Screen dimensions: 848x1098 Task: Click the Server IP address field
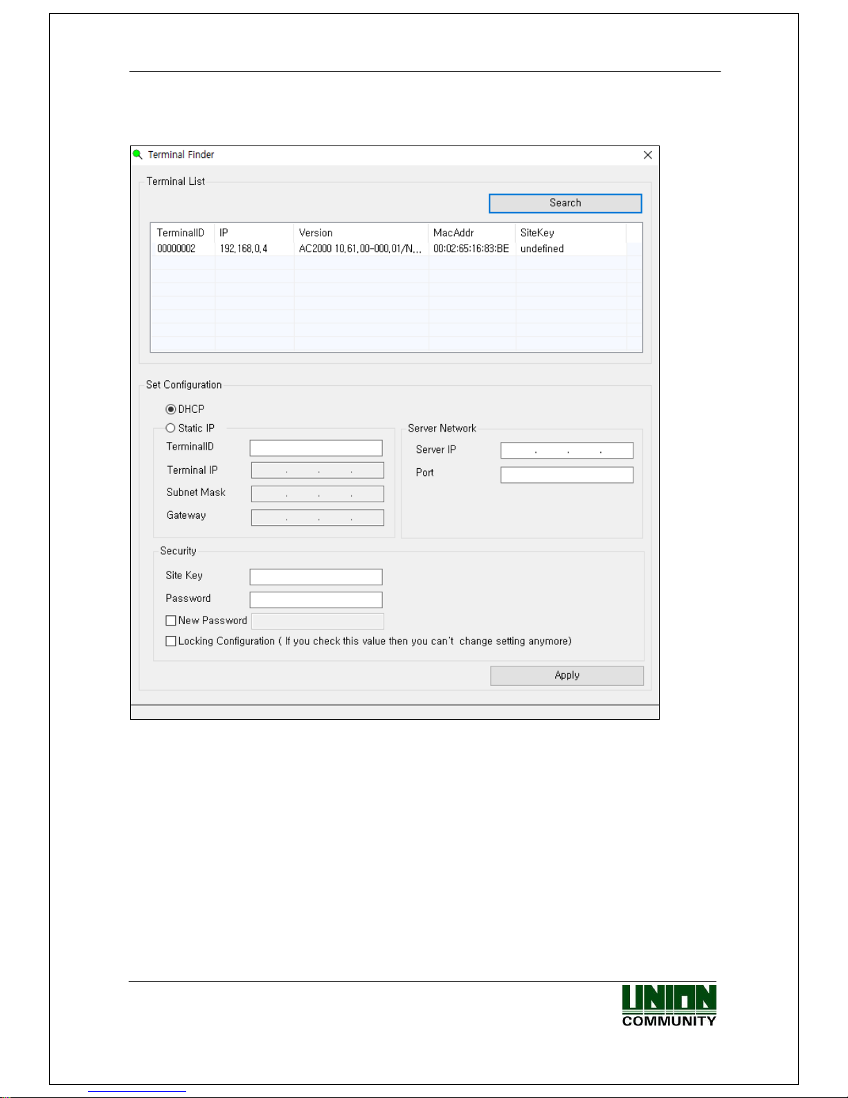click(x=566, y=451)
